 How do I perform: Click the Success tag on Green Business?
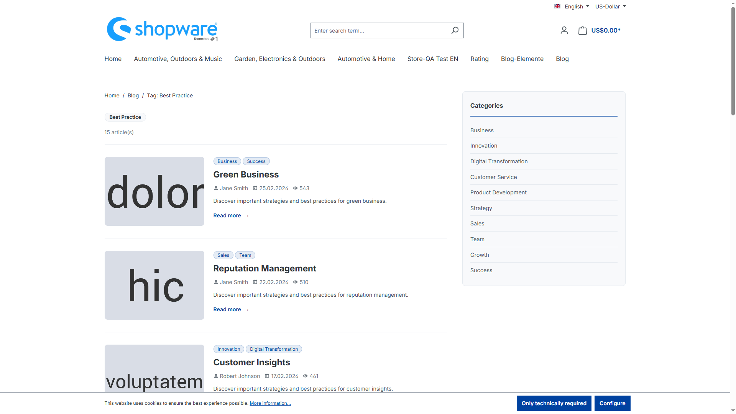coord(256,161)
